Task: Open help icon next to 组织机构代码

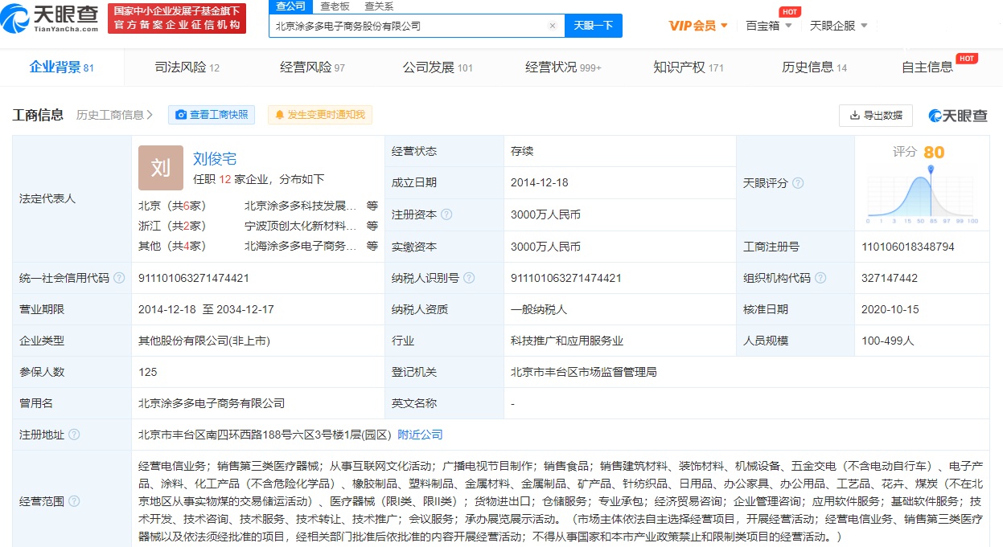Action: pos(820,278)
